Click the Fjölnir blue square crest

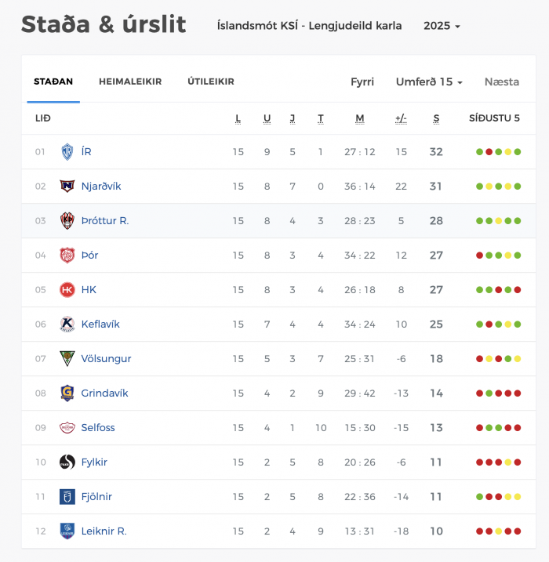click(67, 496)
